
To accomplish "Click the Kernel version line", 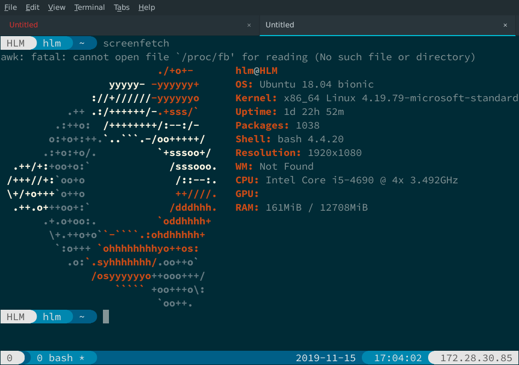I will click(x=377, y=98).
